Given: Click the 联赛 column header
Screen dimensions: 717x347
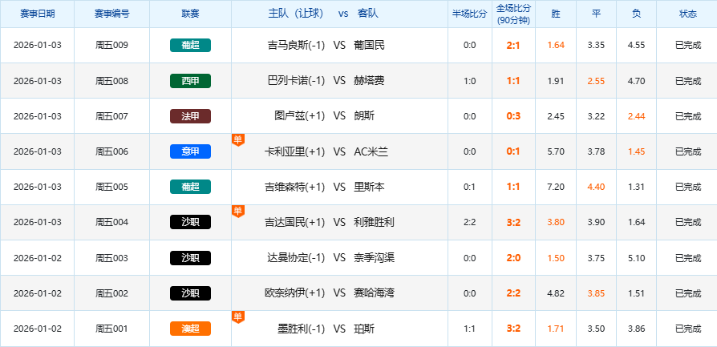Looking at the screenshot, I should (x=190, y=14).
